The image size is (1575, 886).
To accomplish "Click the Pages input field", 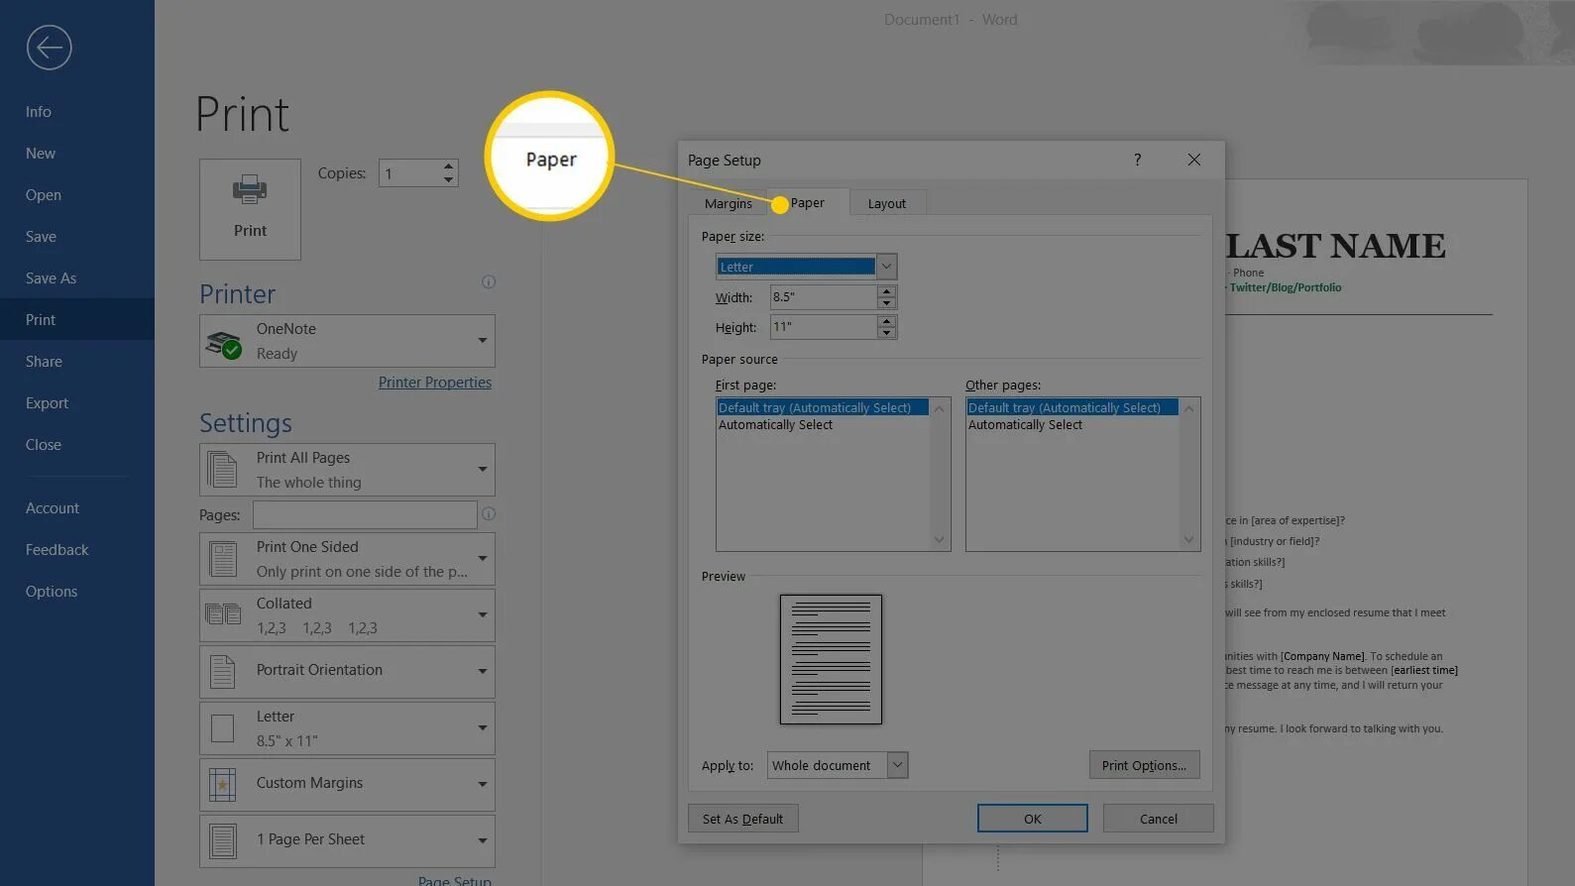I will point(365,514).
